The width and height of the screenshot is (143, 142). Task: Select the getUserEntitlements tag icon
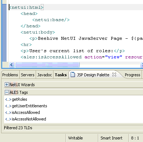coord(8,106)
